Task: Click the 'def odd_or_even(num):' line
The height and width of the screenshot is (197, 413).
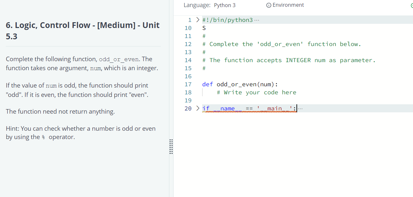Action: (240, 85)
